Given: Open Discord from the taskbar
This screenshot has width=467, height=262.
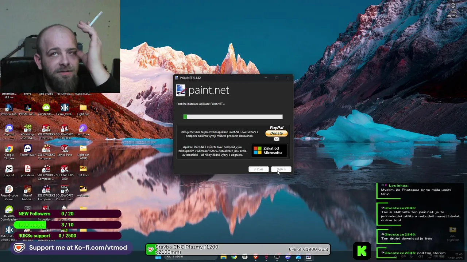Looking at the screenshot, I should pos(287,257).
